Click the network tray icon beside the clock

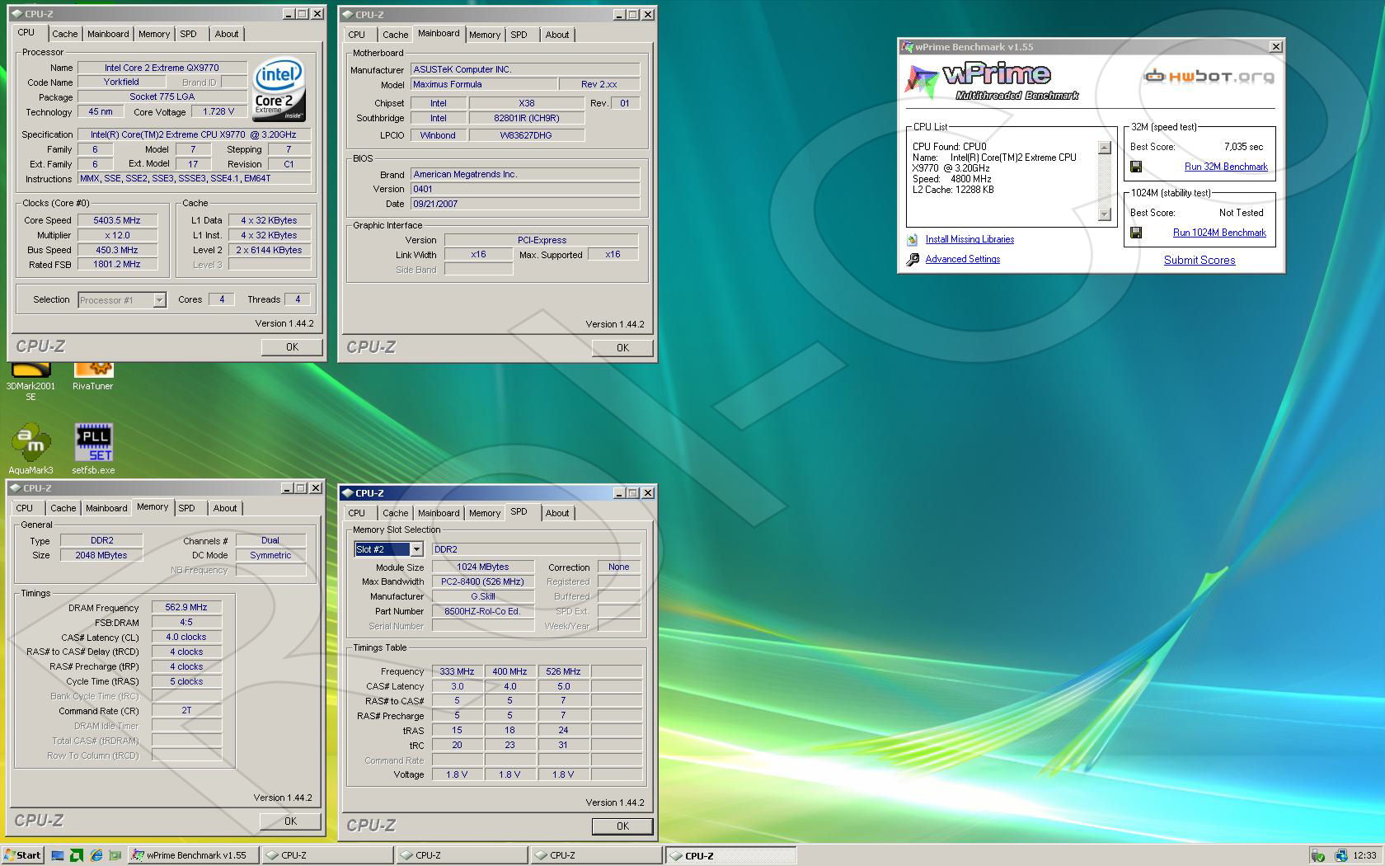(1340, 855)
